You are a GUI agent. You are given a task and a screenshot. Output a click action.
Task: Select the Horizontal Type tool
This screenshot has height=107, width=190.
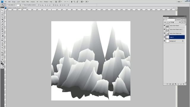2,45
